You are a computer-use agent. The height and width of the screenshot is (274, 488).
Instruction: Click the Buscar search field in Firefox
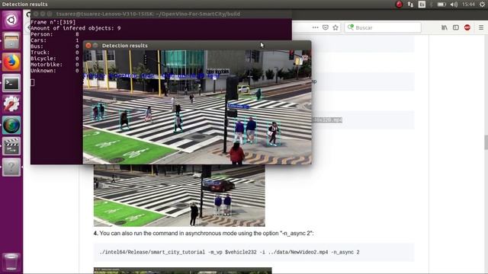(x=383, y=27)
